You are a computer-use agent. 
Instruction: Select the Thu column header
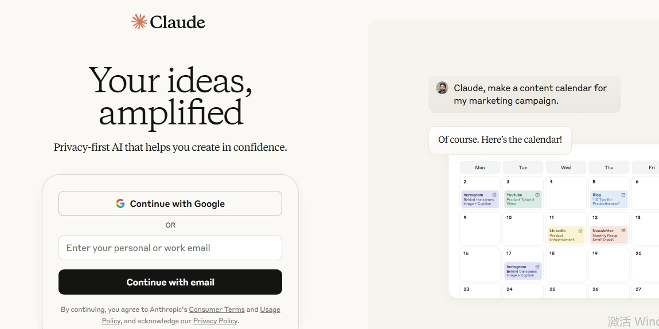609,167
